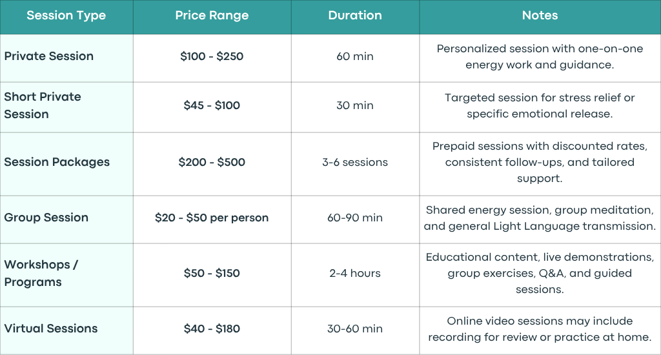Select the Virtual Sessions row label

51,329
